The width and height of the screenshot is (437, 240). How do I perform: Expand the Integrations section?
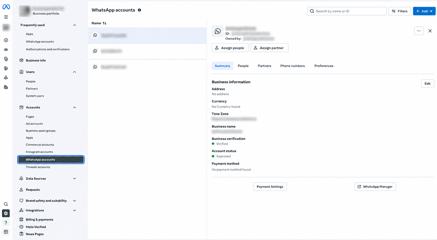coord(75,210)
